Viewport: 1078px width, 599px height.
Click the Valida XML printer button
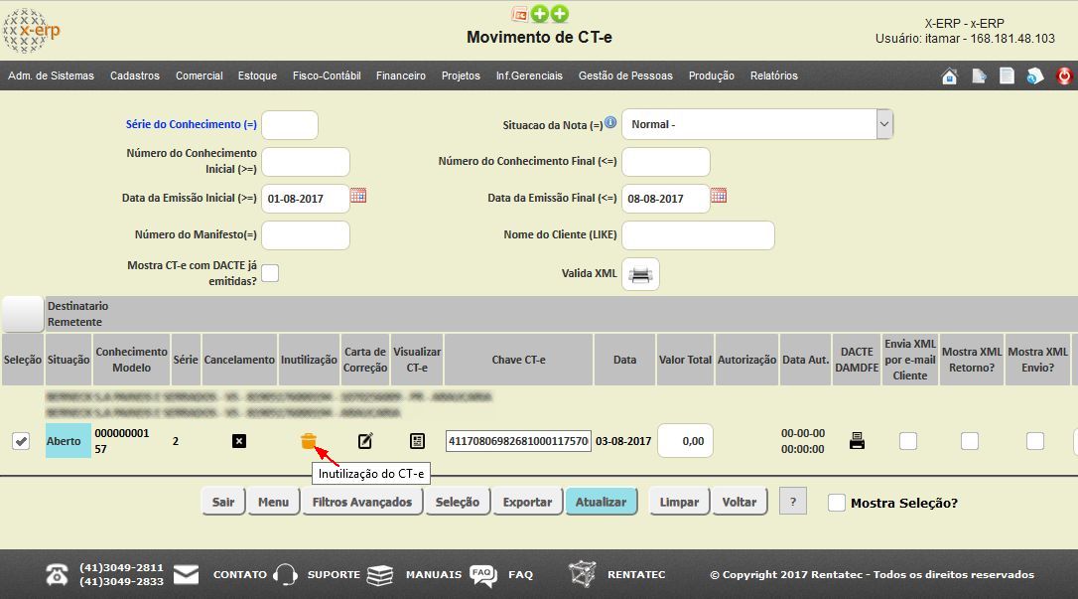click(640, 274)
